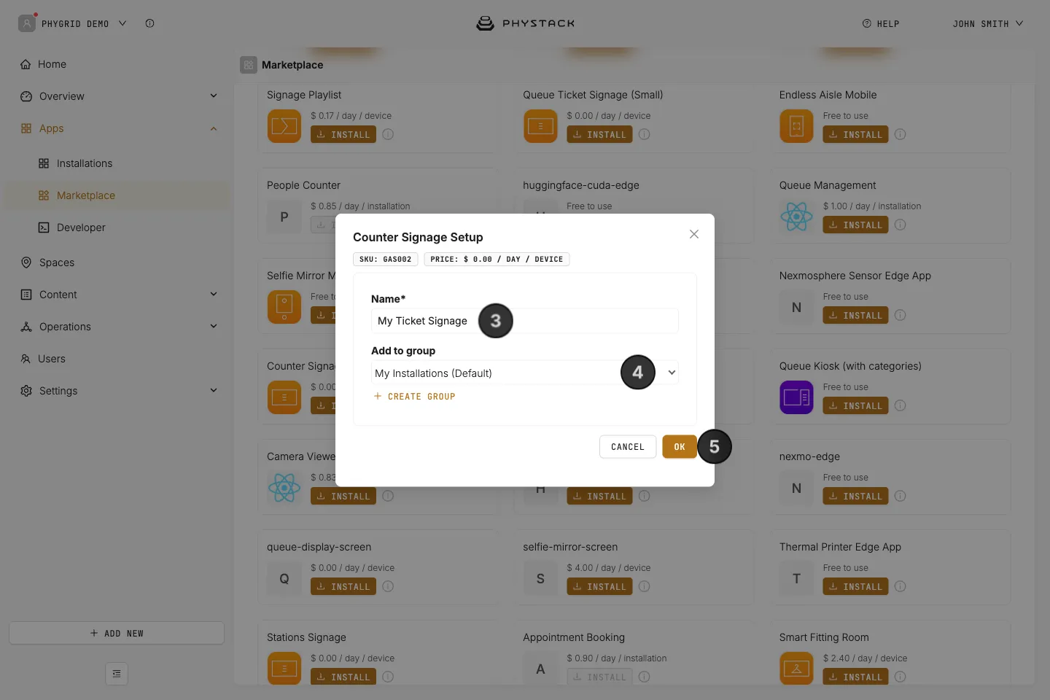Viewport: 1050px width, 700px height.
Task: Cancel the Counter Signage Setup dialog
Action: (x=628, y=447)
